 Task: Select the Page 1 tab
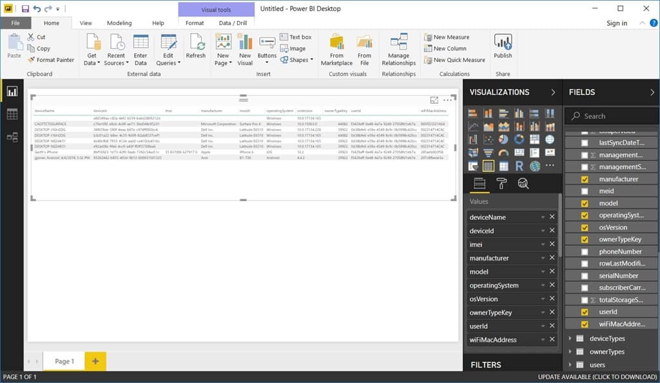tap(64, 361)
